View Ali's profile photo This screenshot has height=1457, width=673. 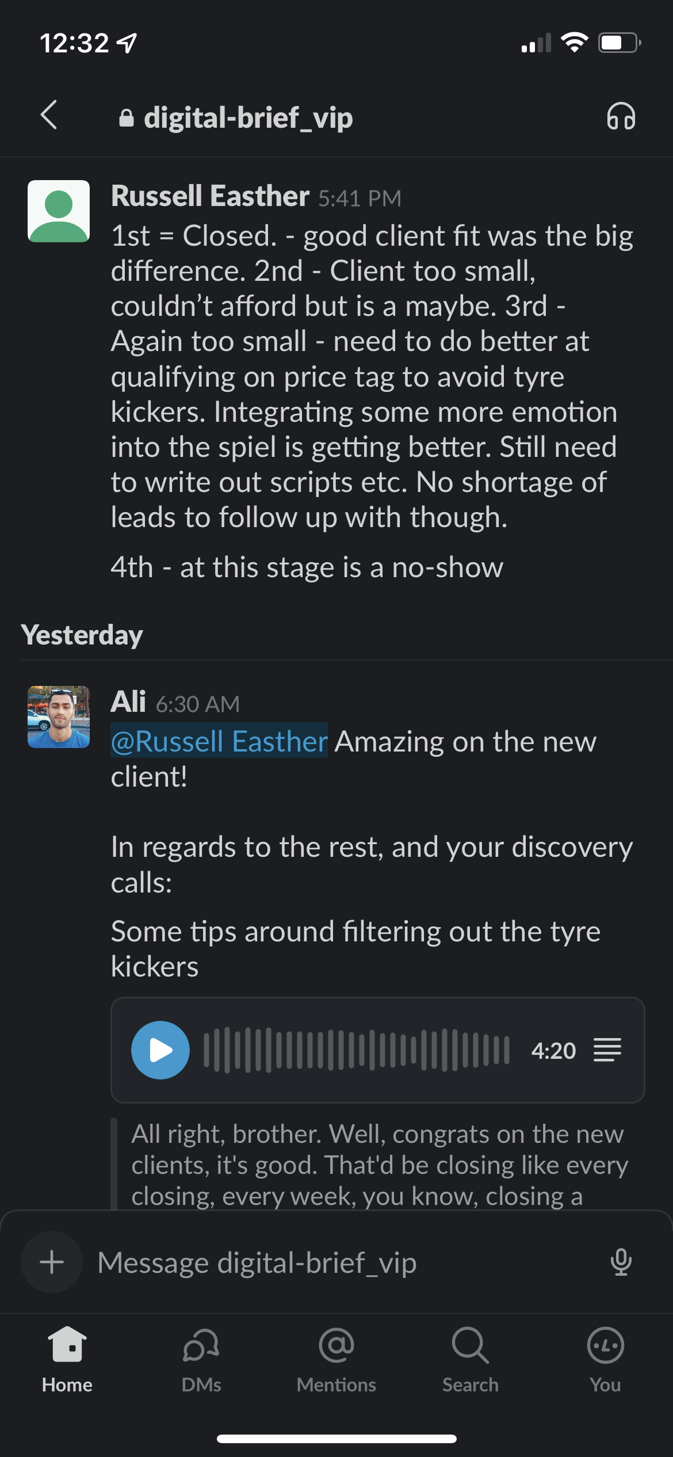(x=59, y=717)
